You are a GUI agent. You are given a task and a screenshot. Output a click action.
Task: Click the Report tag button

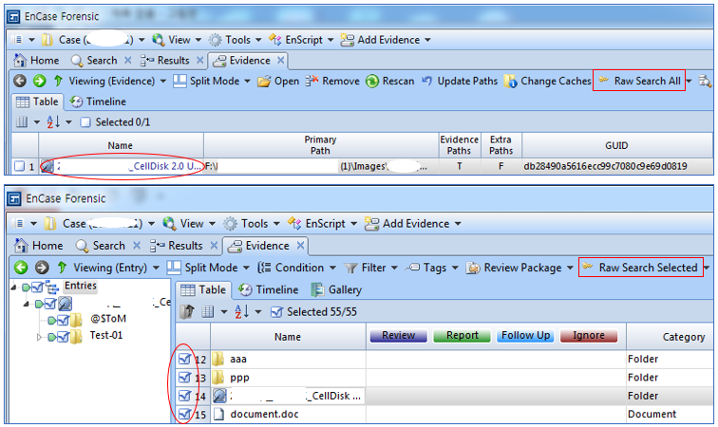[x=462, y=336]
